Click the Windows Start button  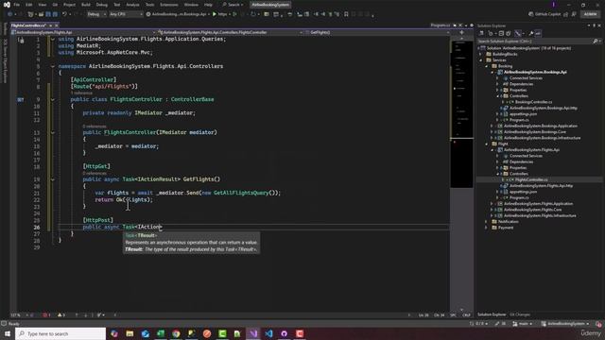7,333
